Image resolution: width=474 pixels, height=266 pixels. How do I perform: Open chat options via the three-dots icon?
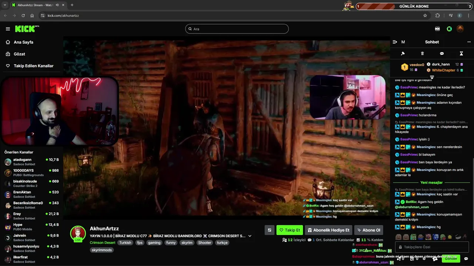click(469, 42)
